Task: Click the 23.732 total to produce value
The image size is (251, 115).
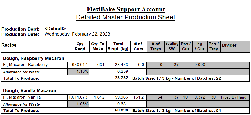Action: 121,78
